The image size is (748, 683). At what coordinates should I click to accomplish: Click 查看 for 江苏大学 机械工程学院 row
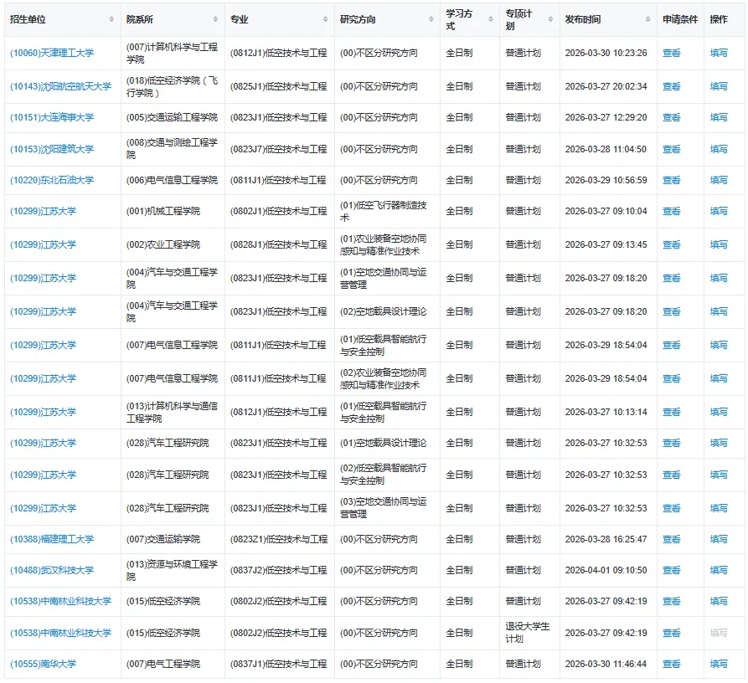(671, 211)
